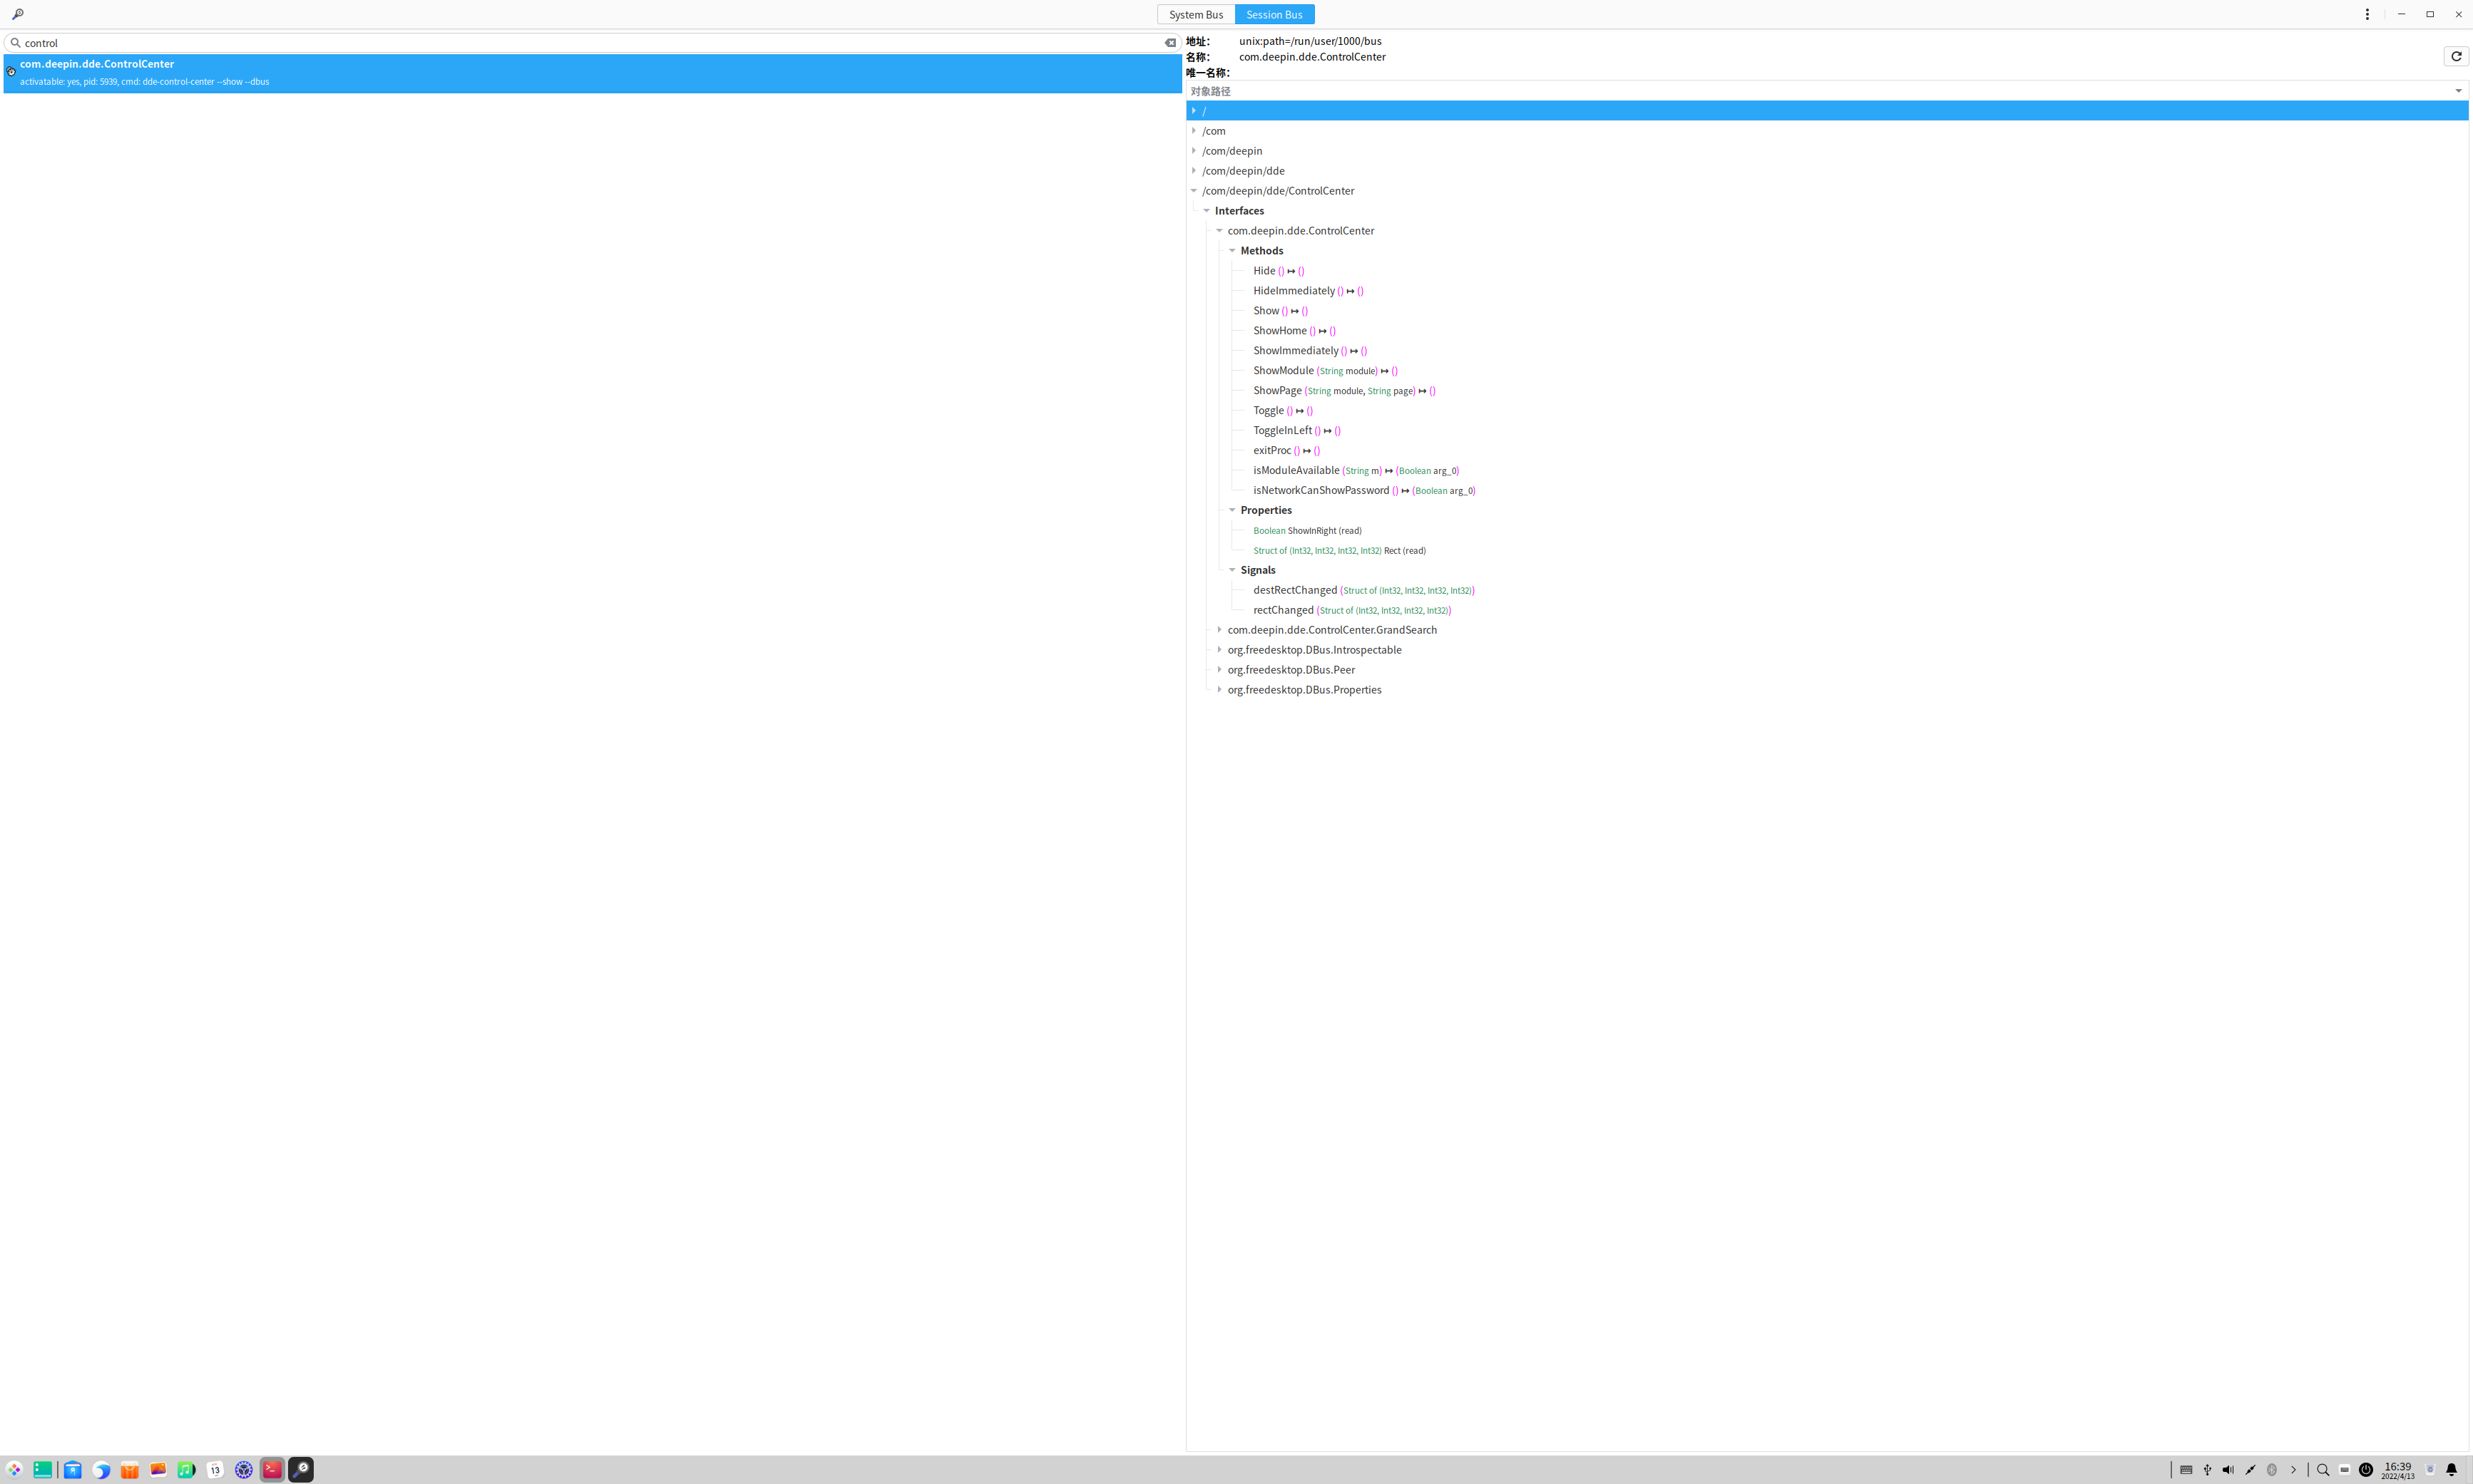Clear the search field using the erase icon
Screen dimensions: 2473x1484
click(1169, 43)
